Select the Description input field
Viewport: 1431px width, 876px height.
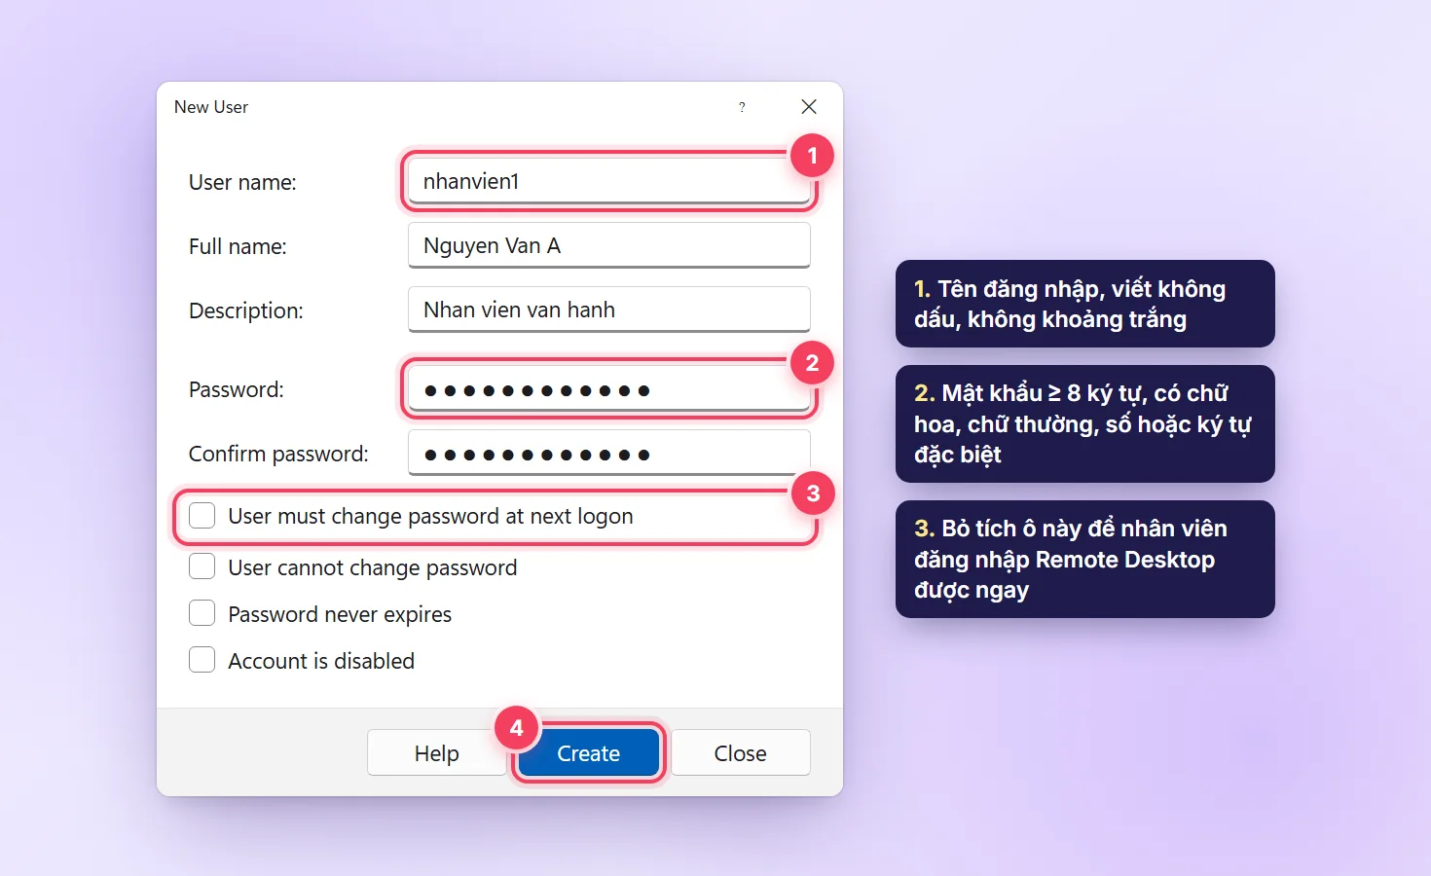[608, 310]
